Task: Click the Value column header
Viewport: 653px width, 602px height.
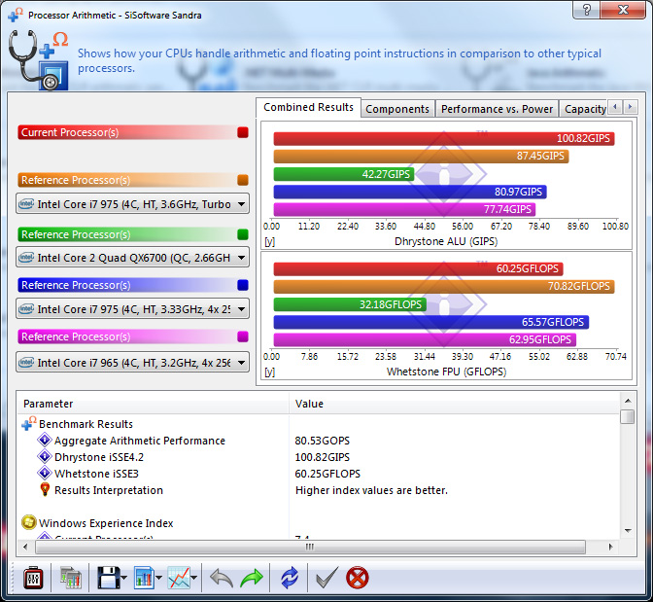Action: pos(454,404)
